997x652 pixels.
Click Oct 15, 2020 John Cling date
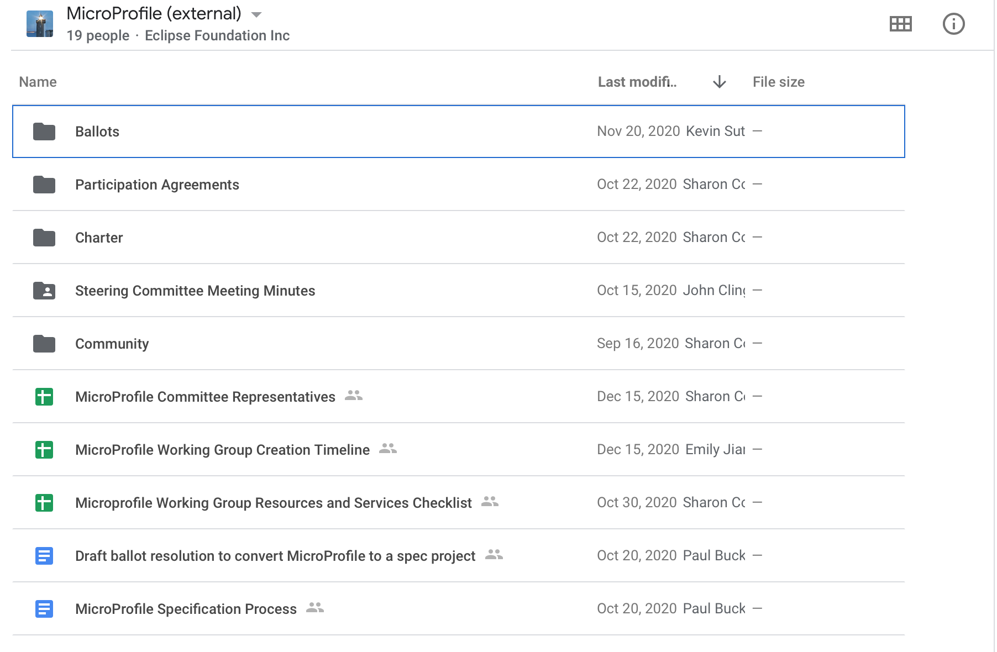point(671,290)
